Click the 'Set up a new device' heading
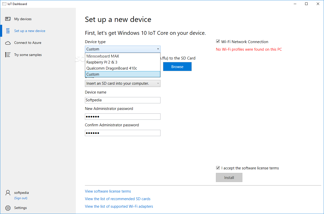The width and height of the screenshot is (324, 214). click(x=118, y=19)
